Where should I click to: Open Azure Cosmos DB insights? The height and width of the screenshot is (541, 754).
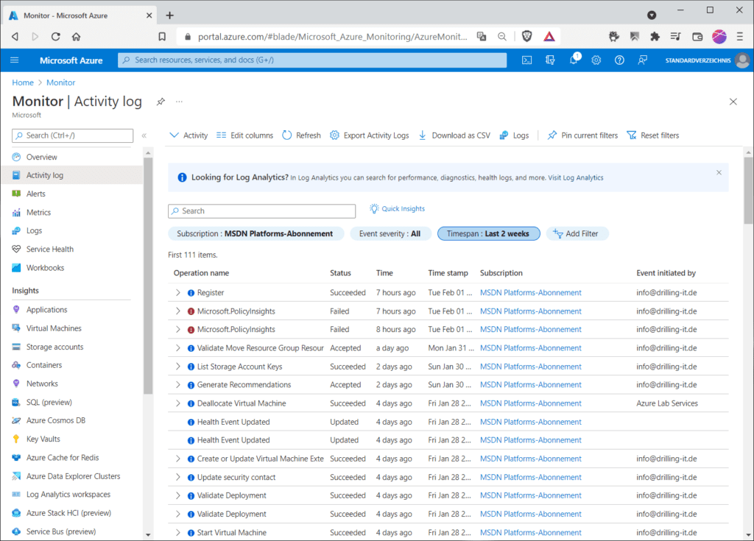pos(56,420)
